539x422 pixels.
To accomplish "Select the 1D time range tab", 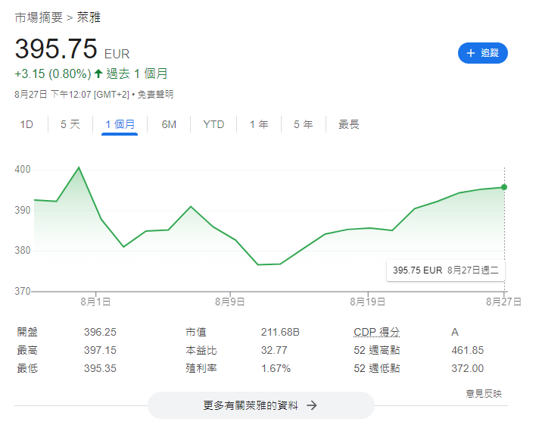I will coord(26,124).
